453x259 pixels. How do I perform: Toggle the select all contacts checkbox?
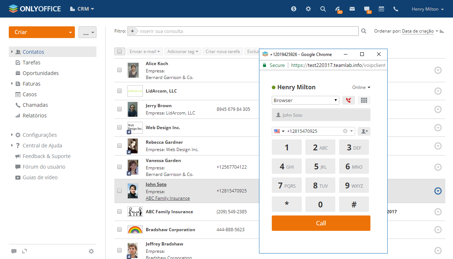pyautogui.click(x=120, y=52)
